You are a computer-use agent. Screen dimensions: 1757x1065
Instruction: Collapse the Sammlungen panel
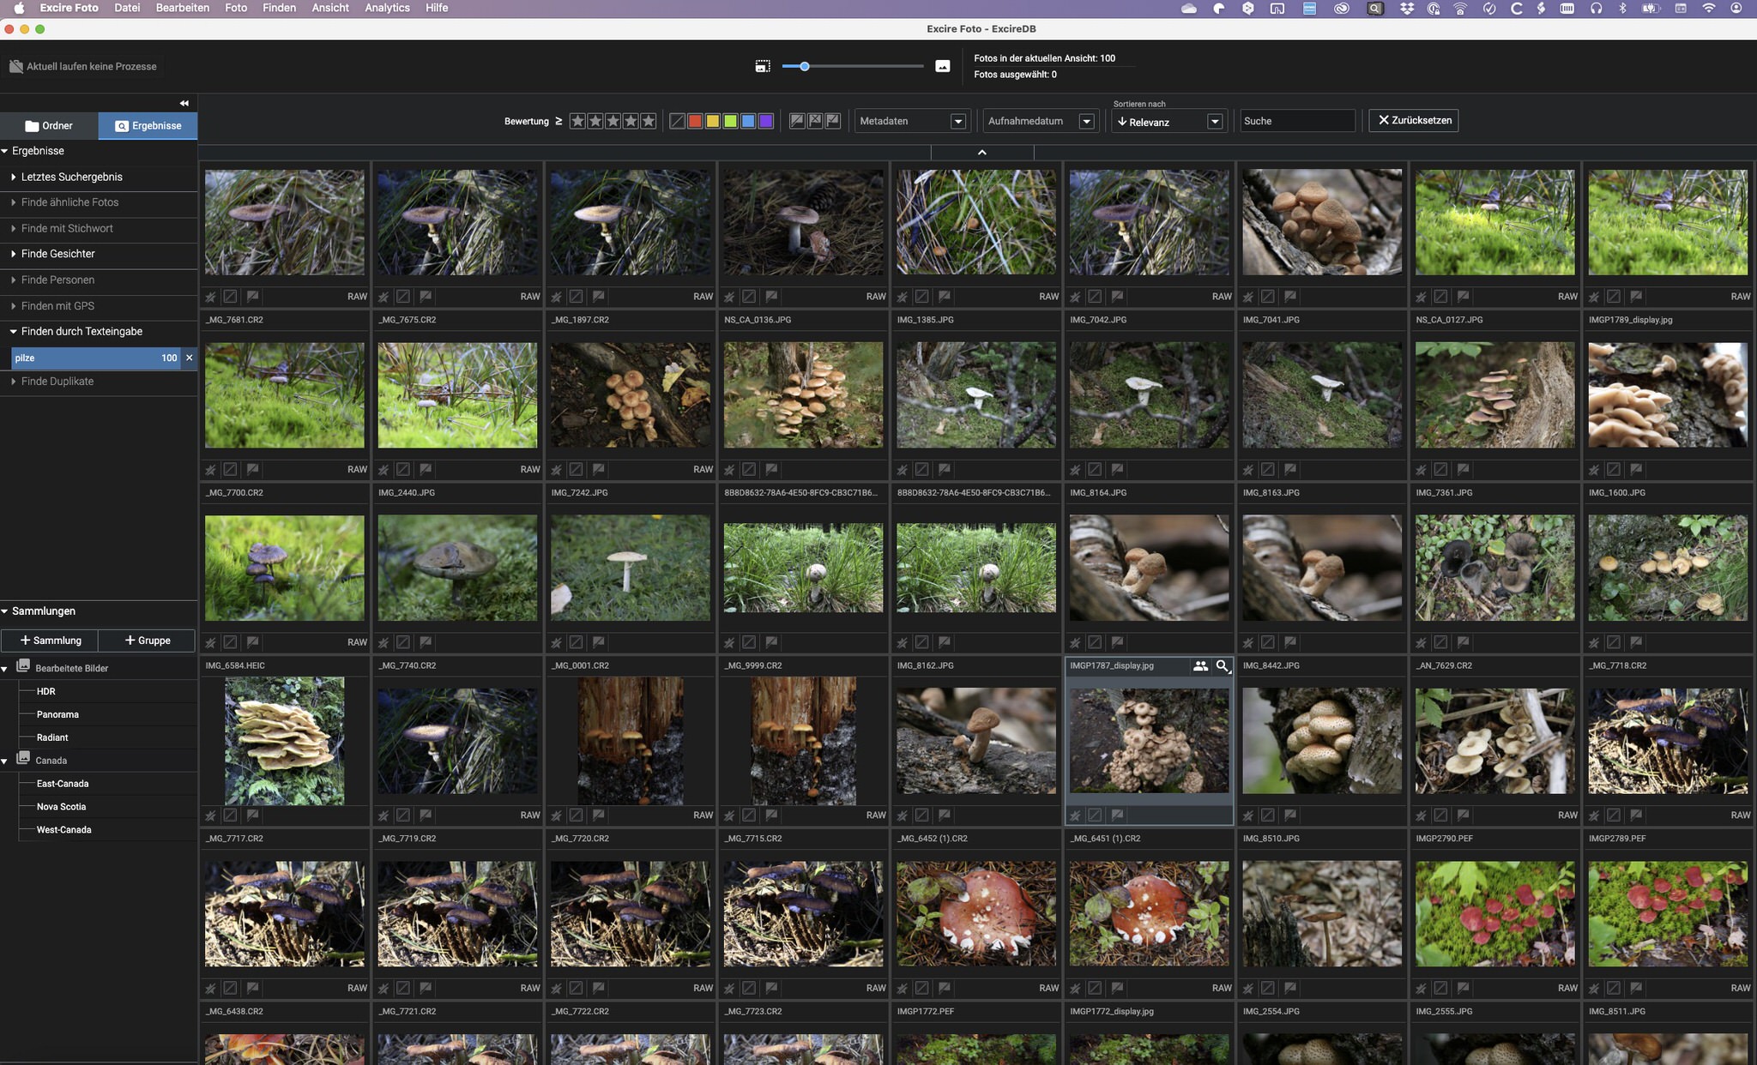tap(5, 611)
